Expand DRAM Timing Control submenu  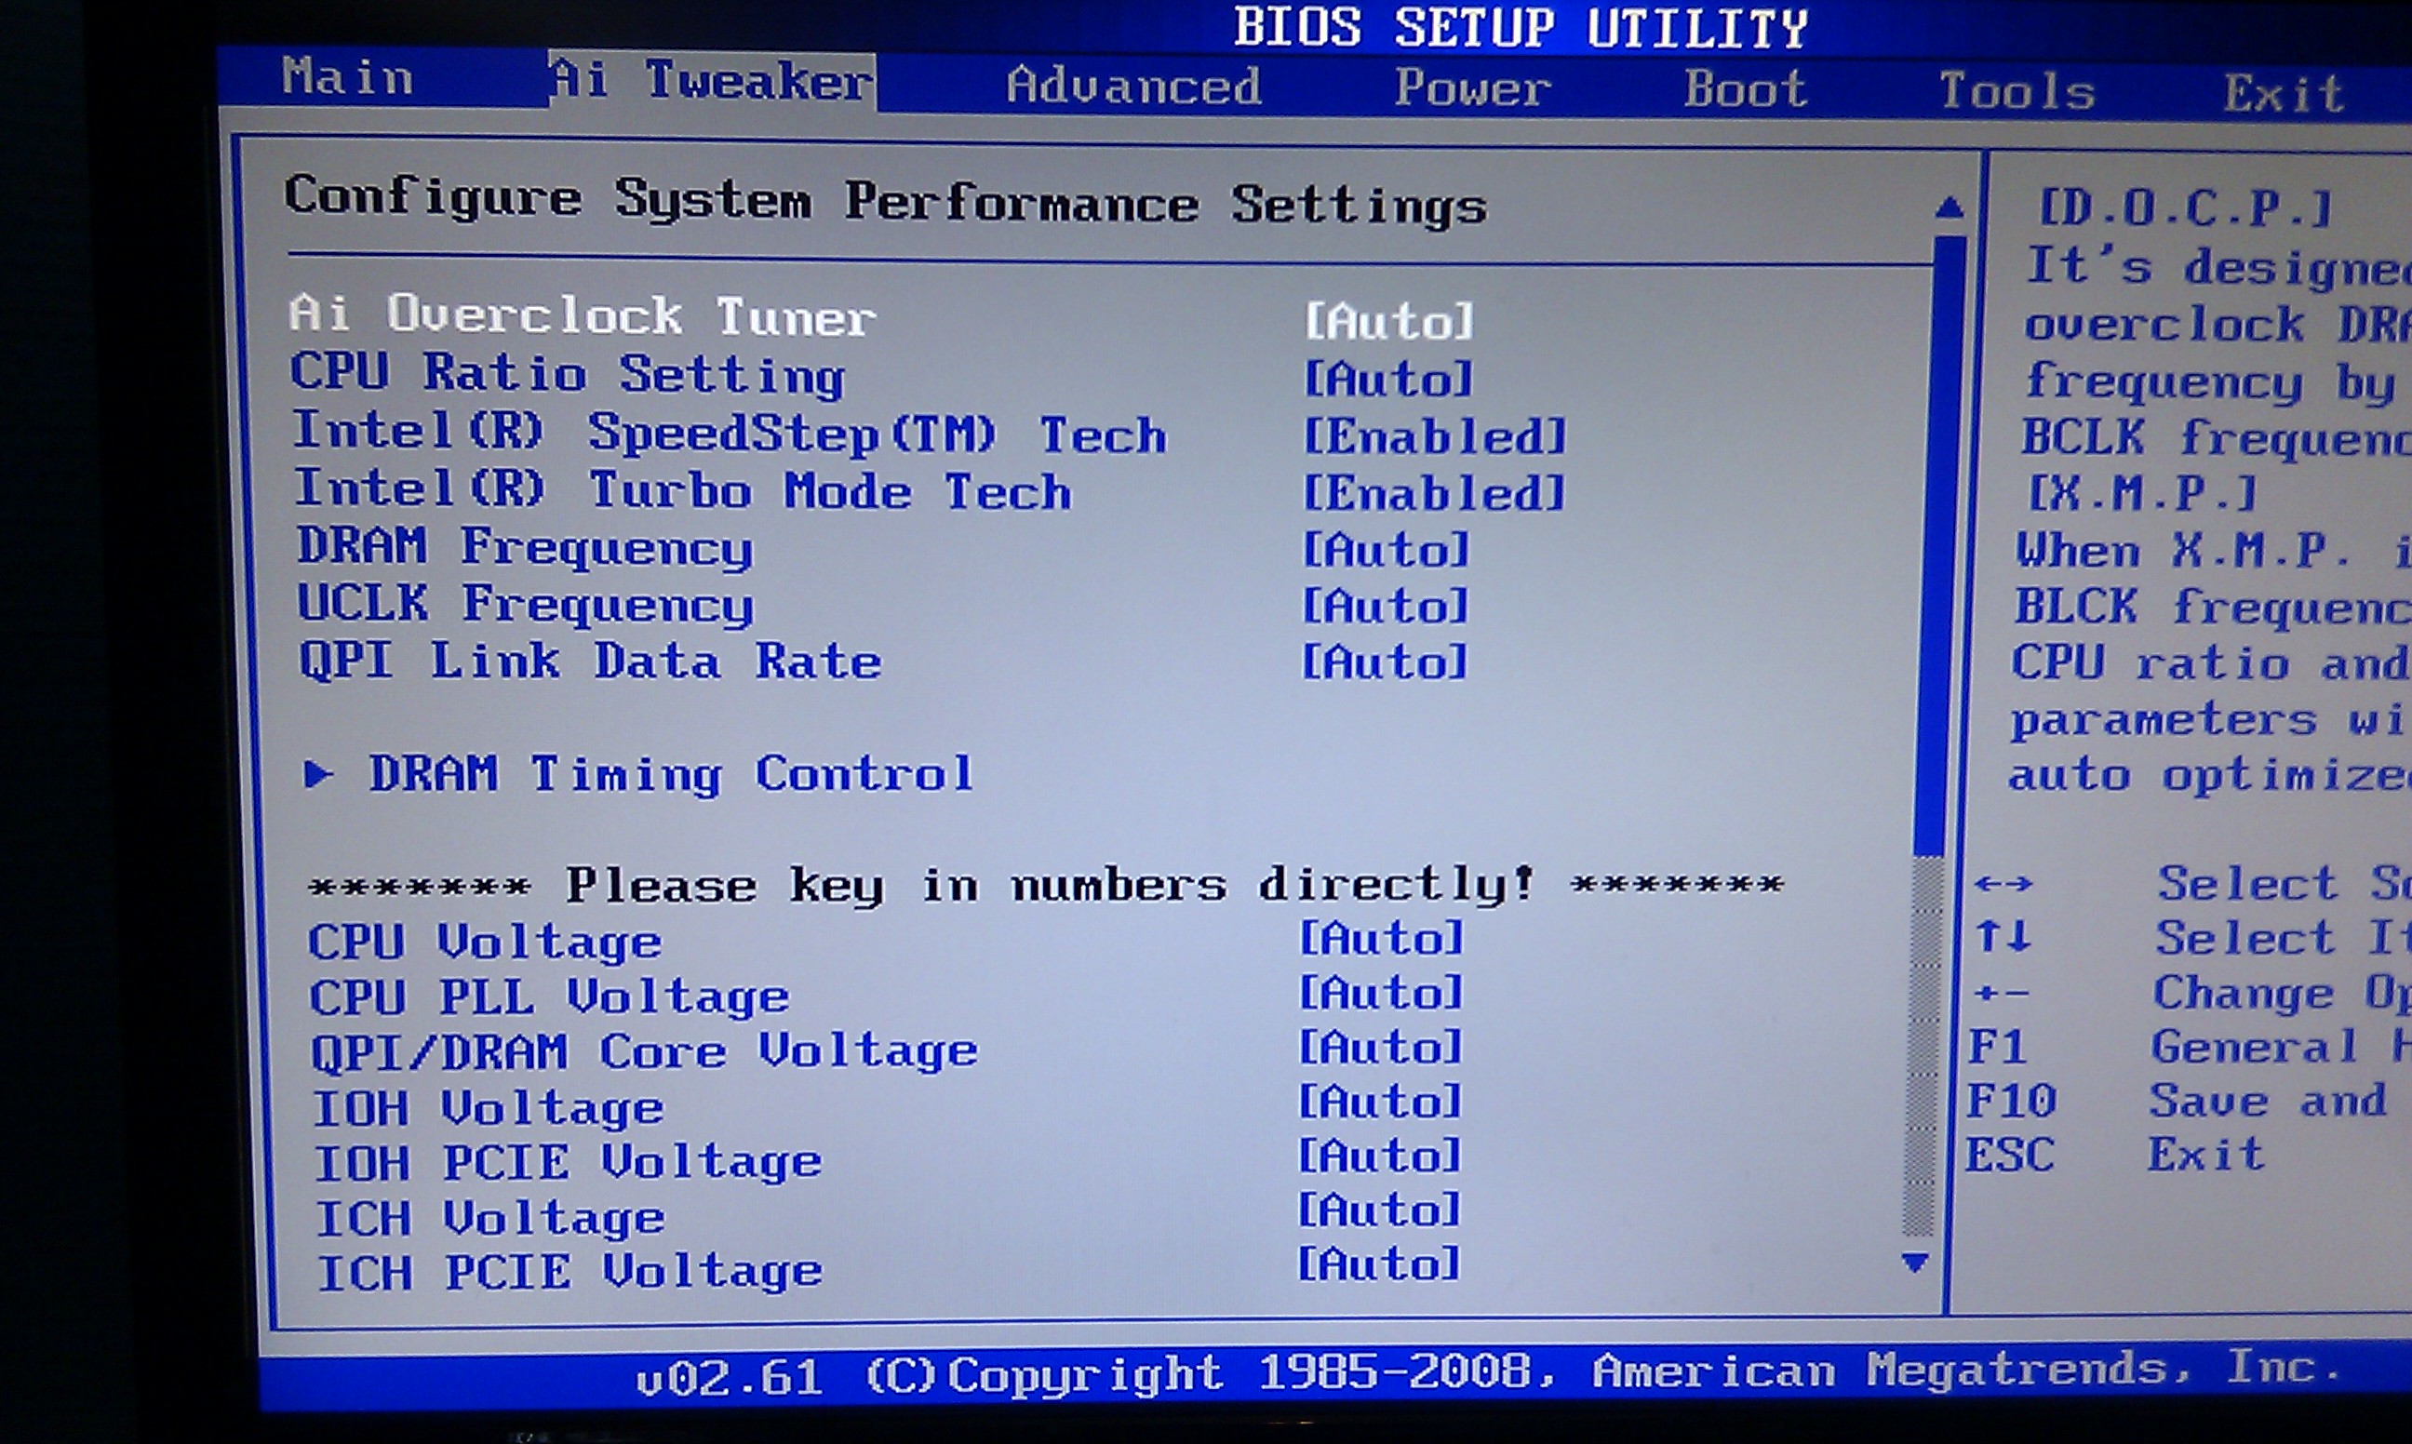click(670, 774)
